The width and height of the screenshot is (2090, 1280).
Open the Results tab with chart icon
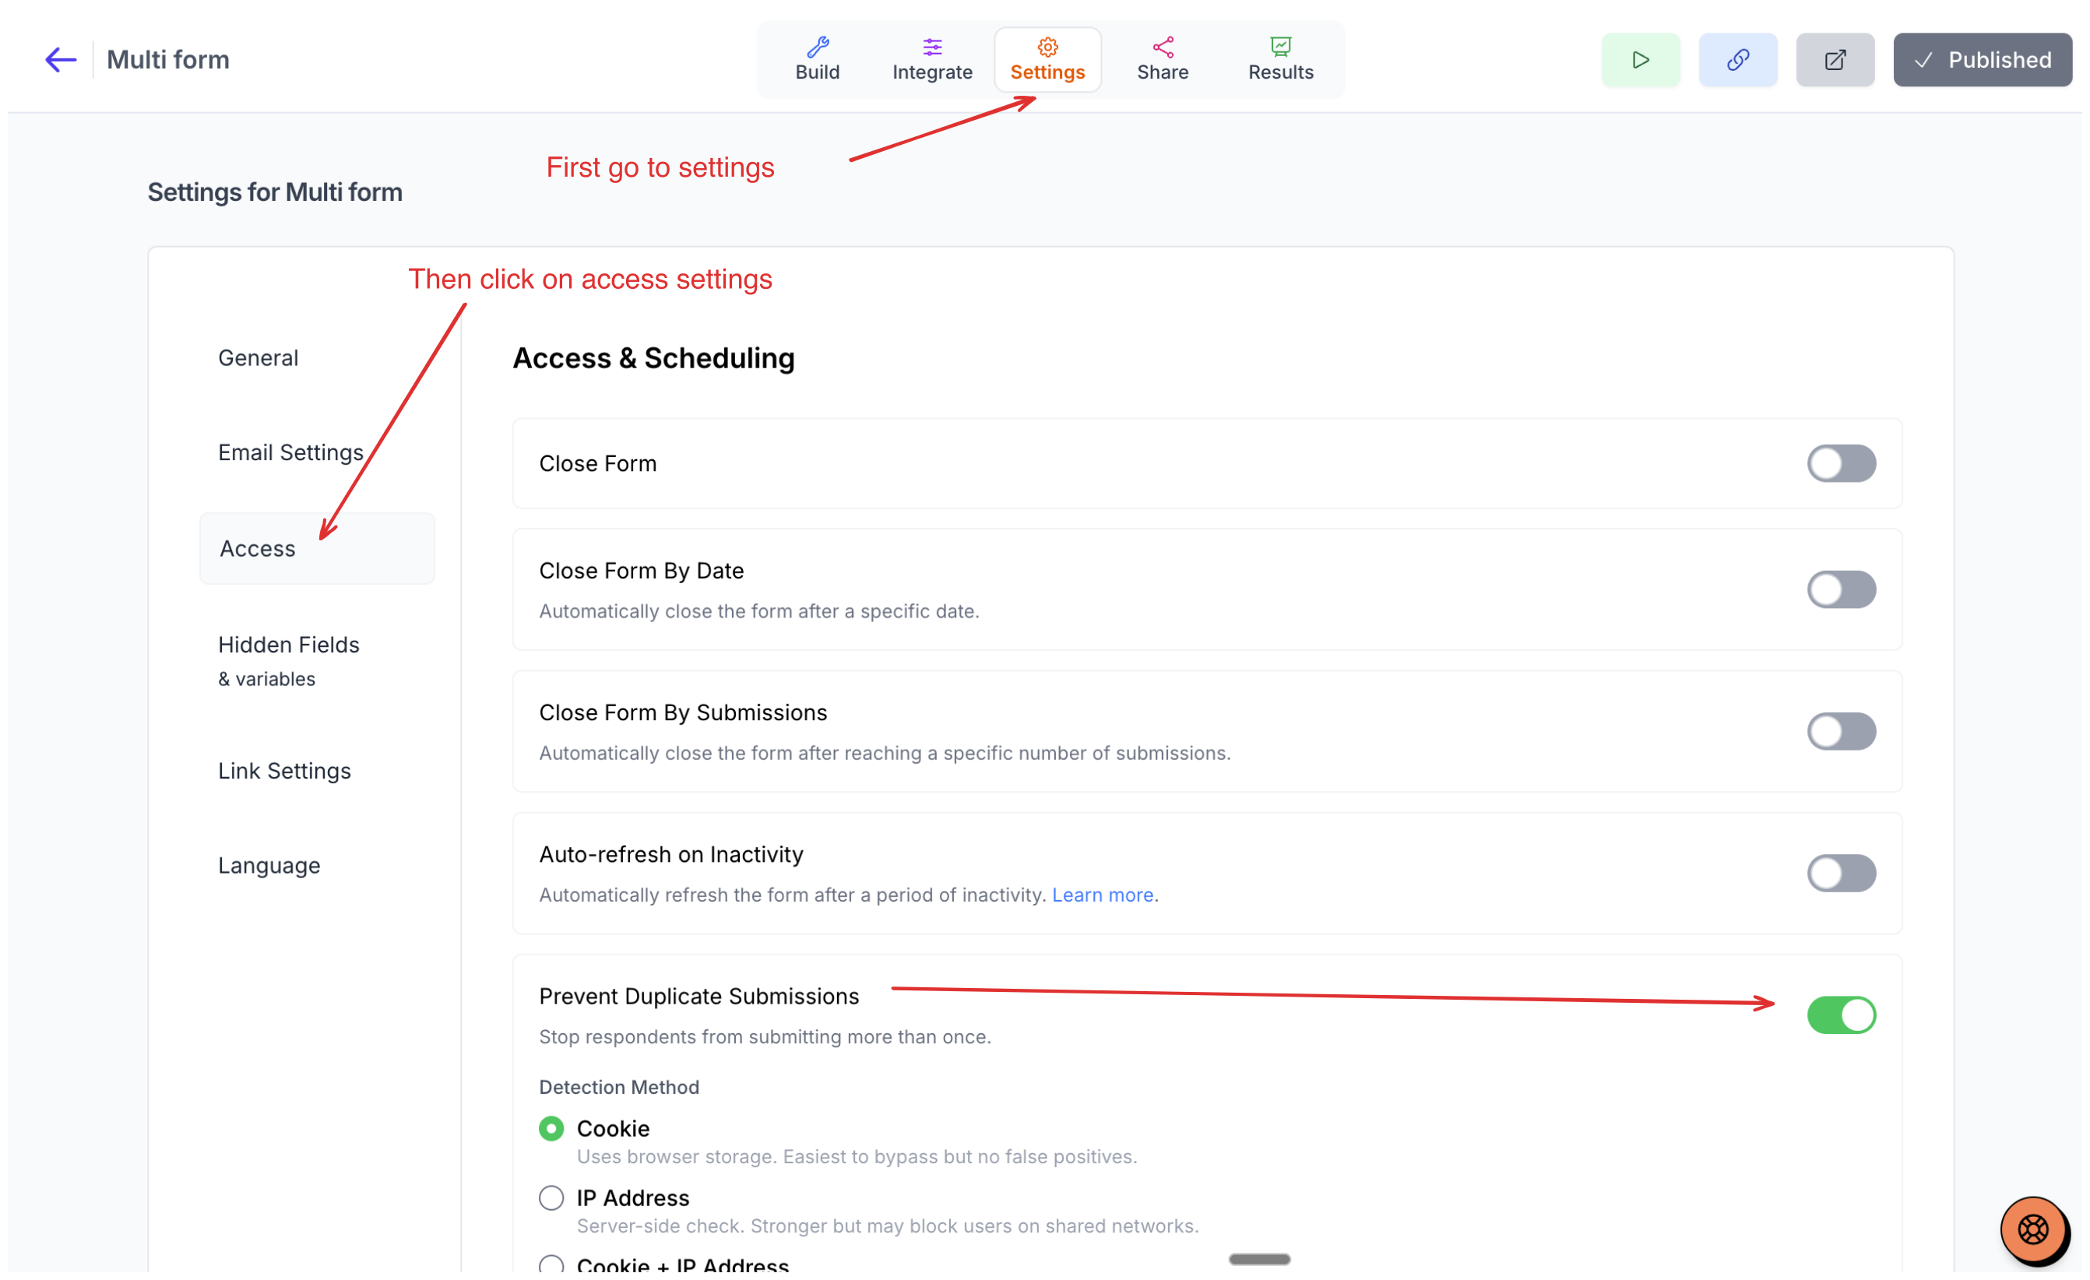click(1281, 60)
